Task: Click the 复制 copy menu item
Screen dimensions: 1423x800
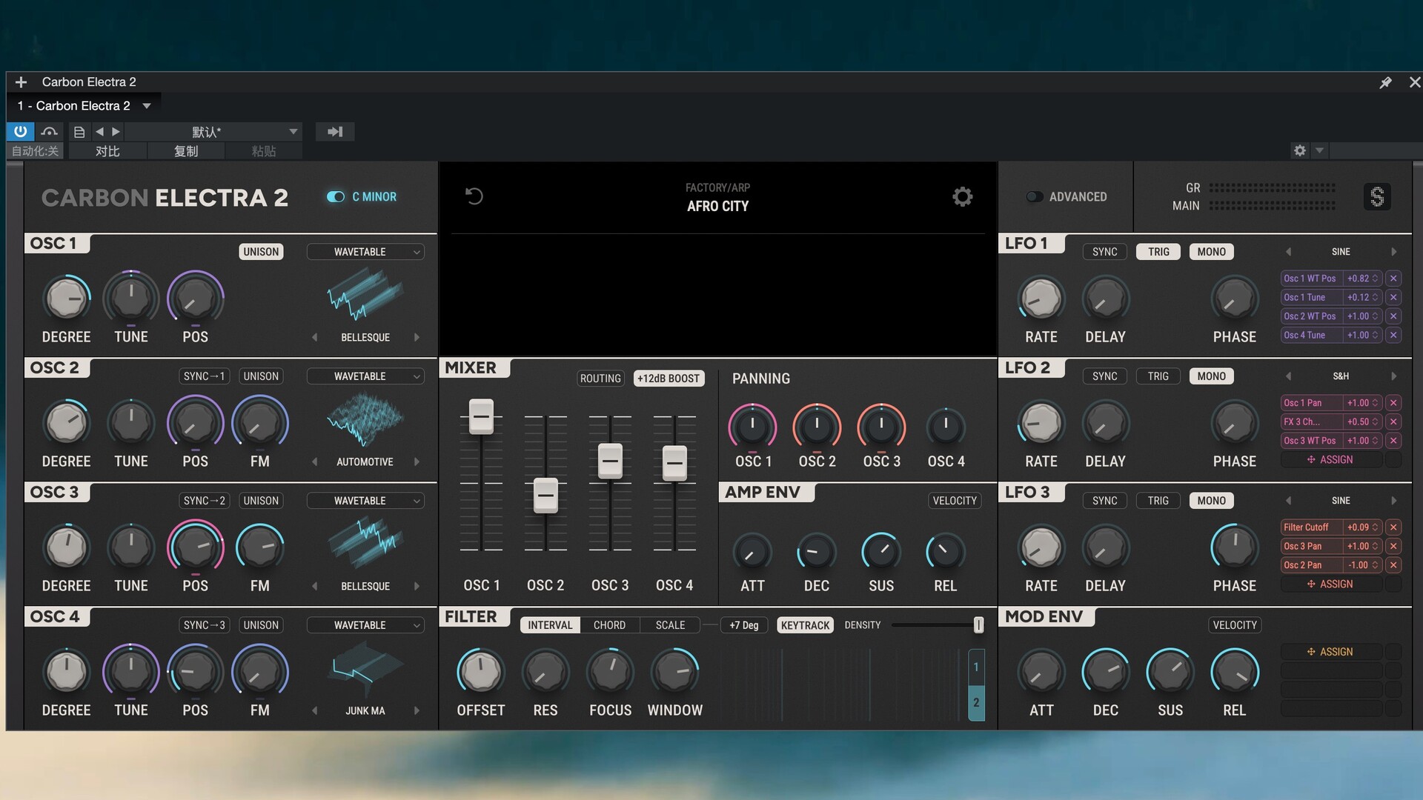Action: (186, 151)
